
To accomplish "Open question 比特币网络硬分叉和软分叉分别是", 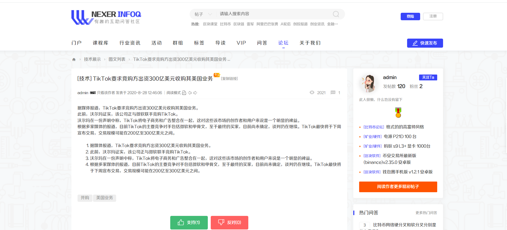I will (404, 225).
